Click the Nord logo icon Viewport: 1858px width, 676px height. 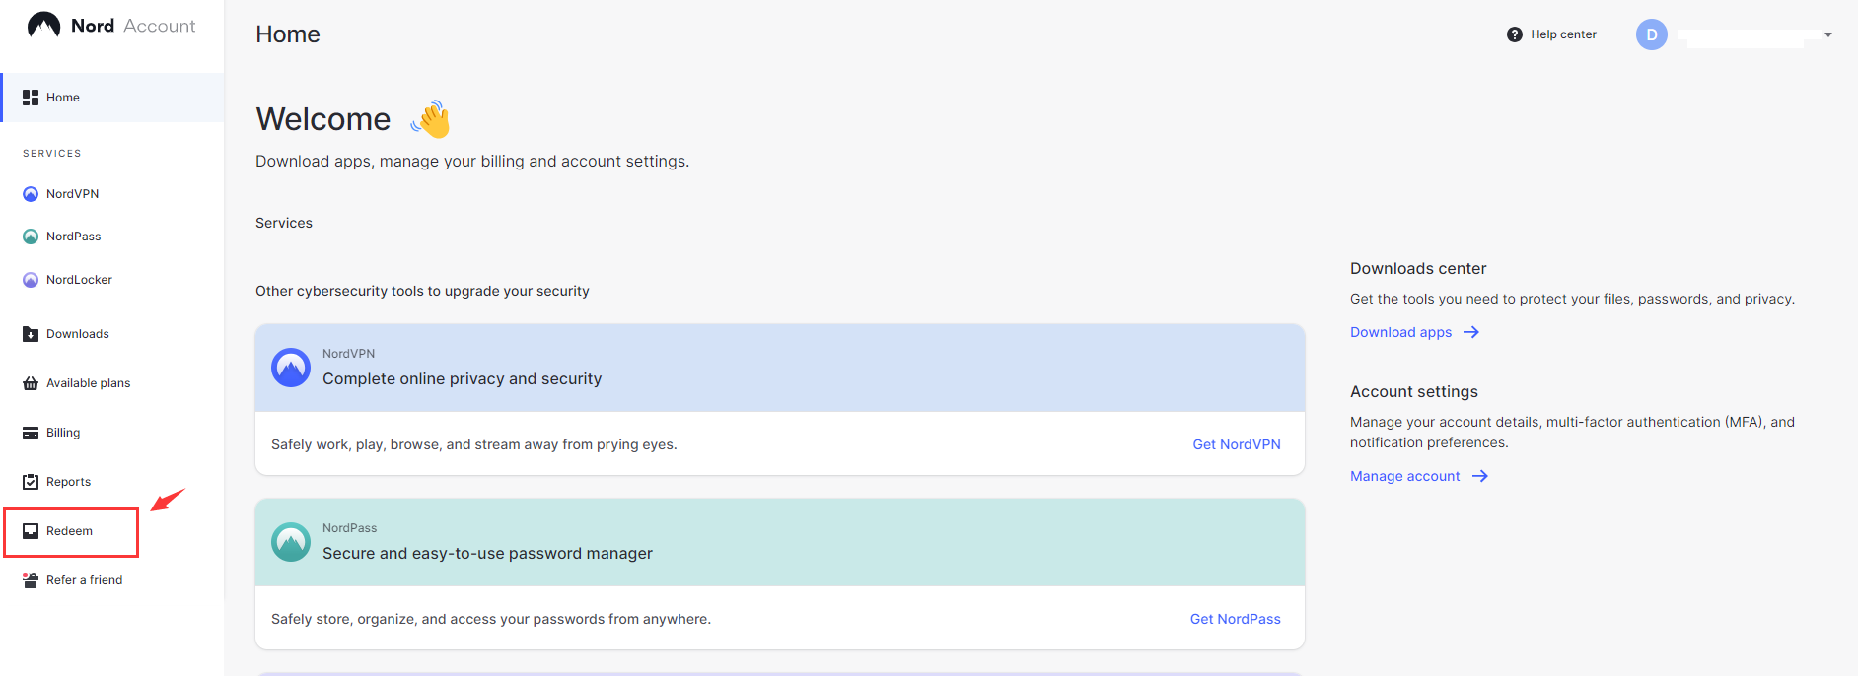43,25
